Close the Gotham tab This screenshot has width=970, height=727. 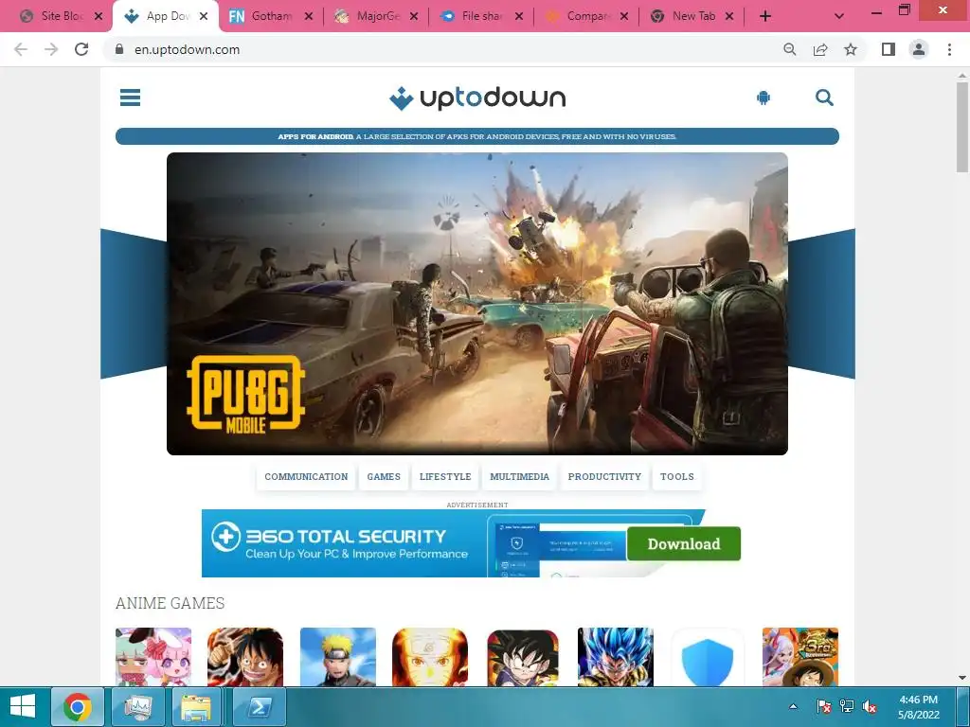pos(309,16)
